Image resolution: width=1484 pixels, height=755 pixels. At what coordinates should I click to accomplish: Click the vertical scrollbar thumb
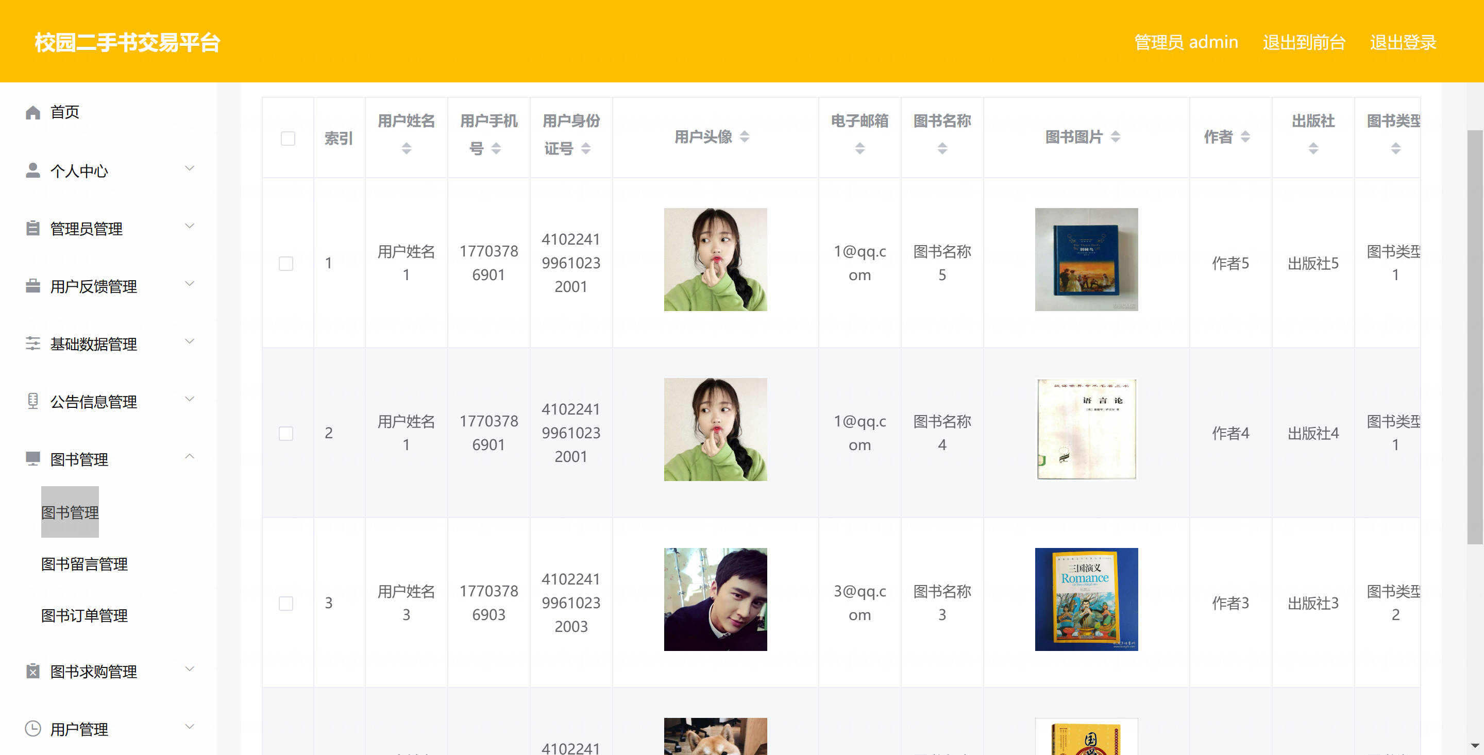[x=1474, y=337]
